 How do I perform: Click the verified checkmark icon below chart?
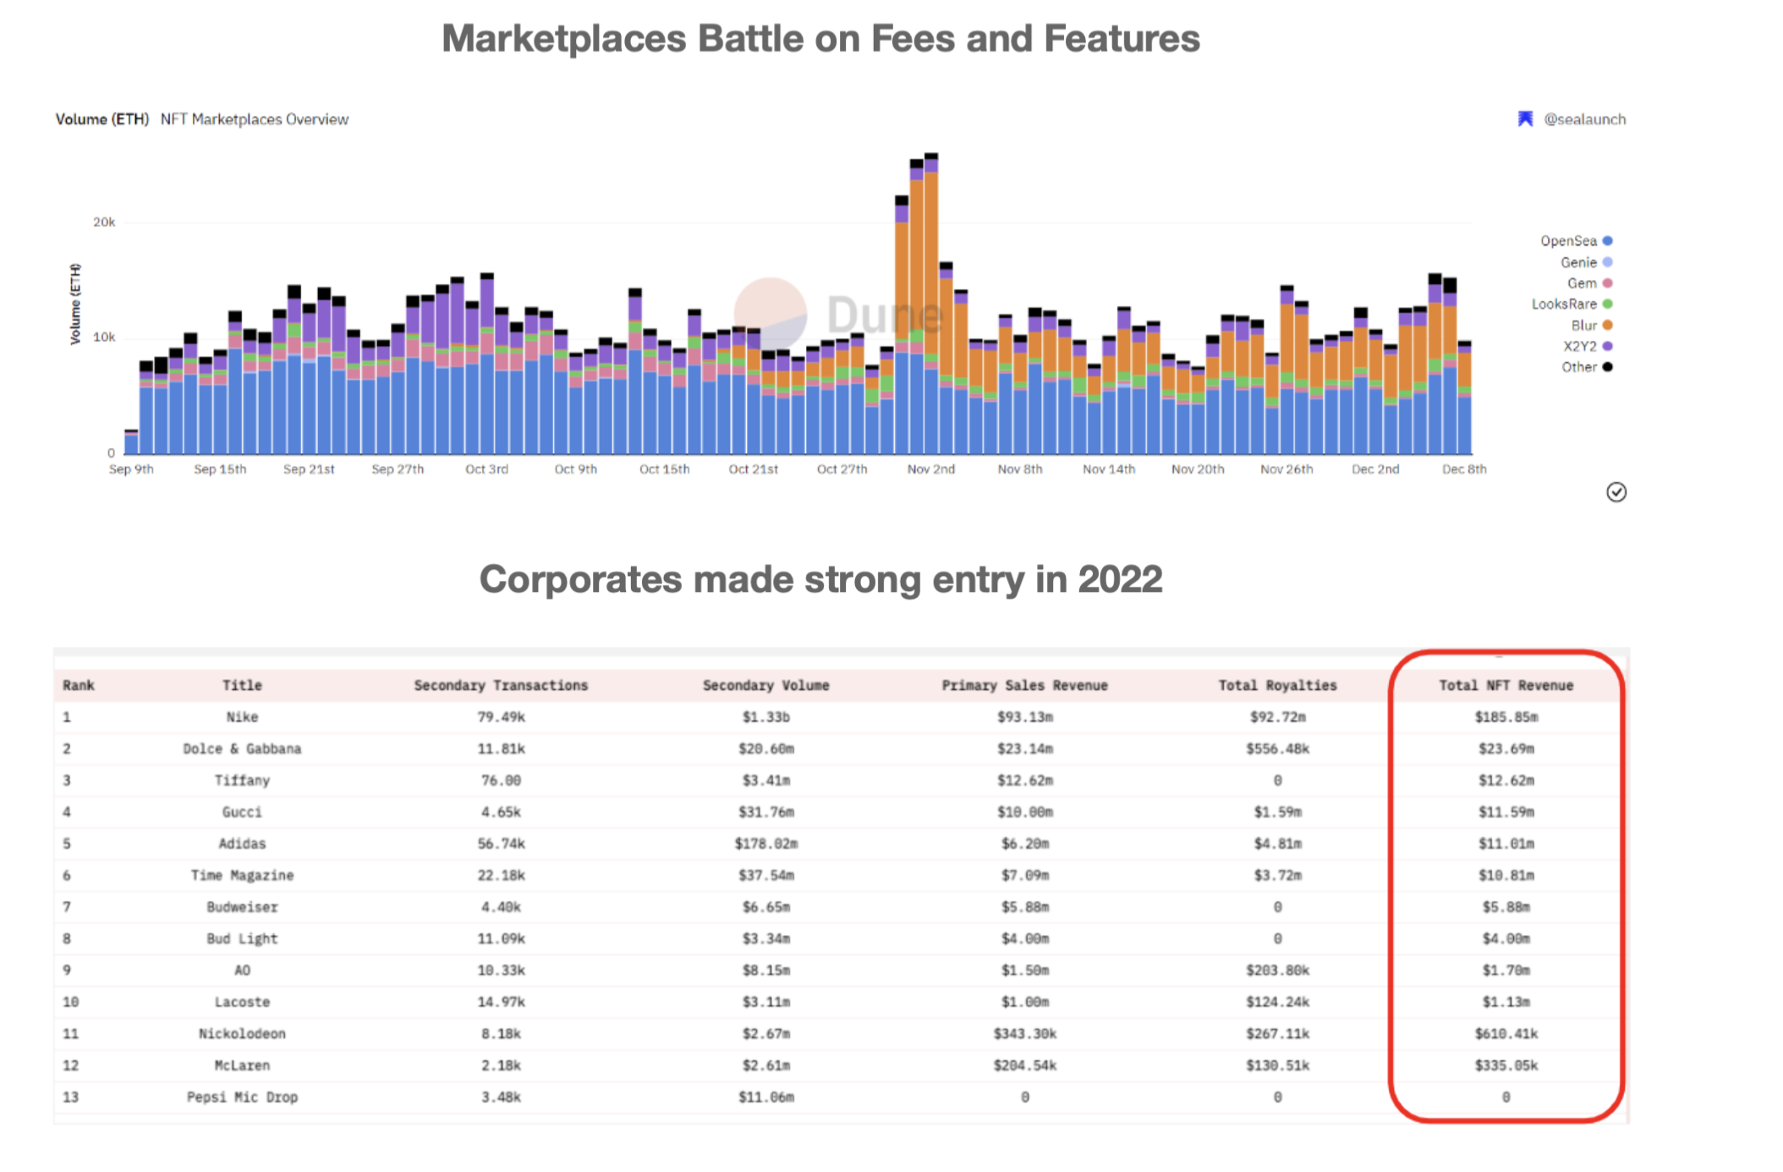1616,492
